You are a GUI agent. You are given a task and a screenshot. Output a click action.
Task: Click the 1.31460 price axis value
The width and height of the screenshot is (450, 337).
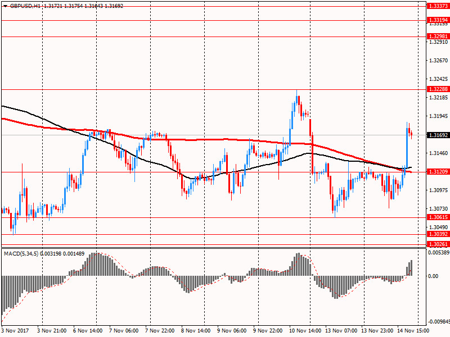click(438, 153)
